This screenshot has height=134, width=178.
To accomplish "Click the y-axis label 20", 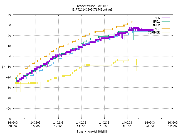I will (9, 35).
